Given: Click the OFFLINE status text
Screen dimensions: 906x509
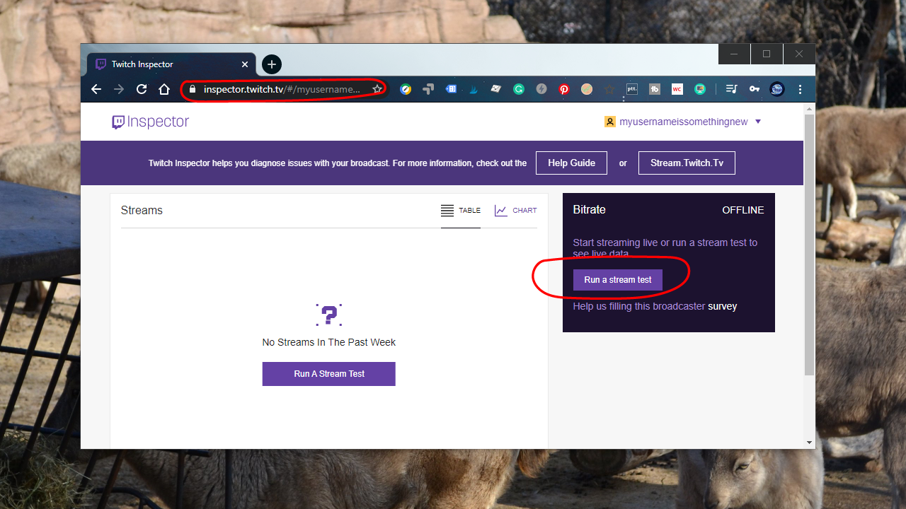Looking at the screenshot, I should (x=743, y=210).
